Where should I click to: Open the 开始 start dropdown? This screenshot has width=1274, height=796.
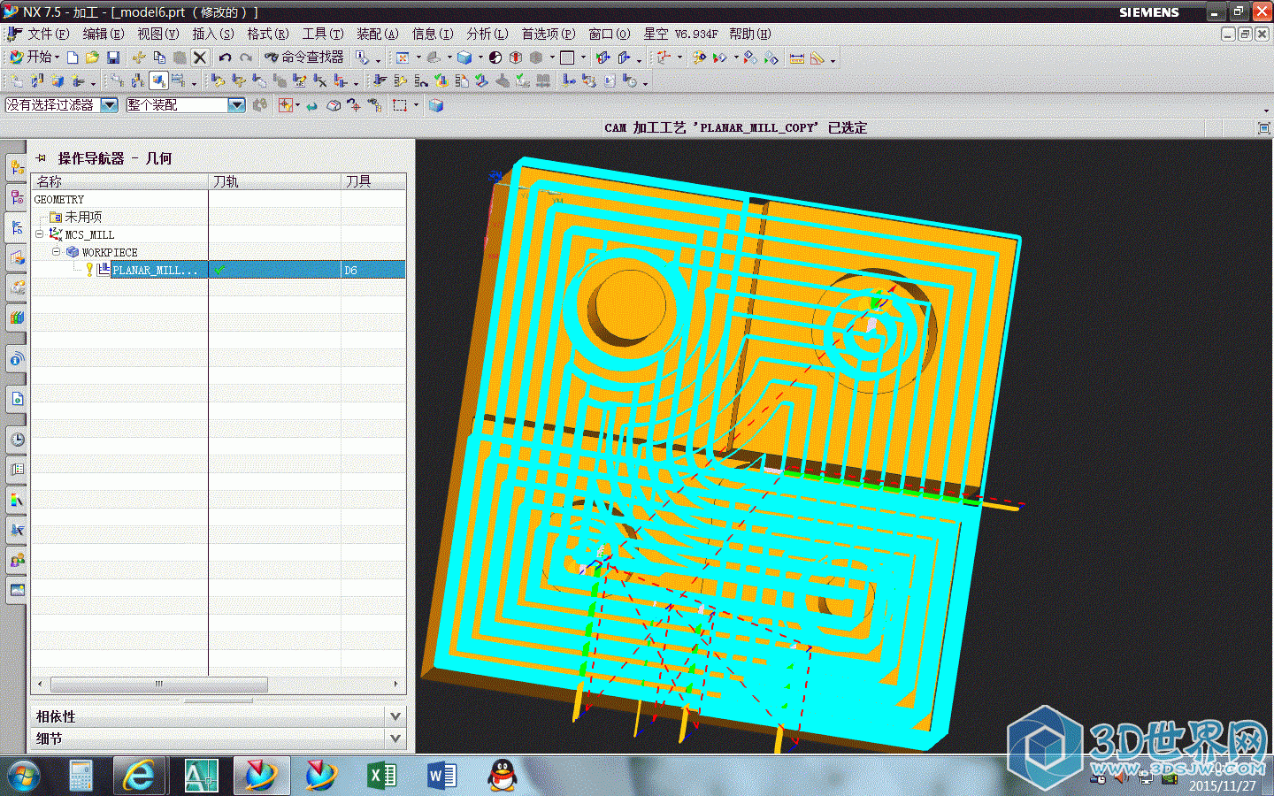click(34, 57)
